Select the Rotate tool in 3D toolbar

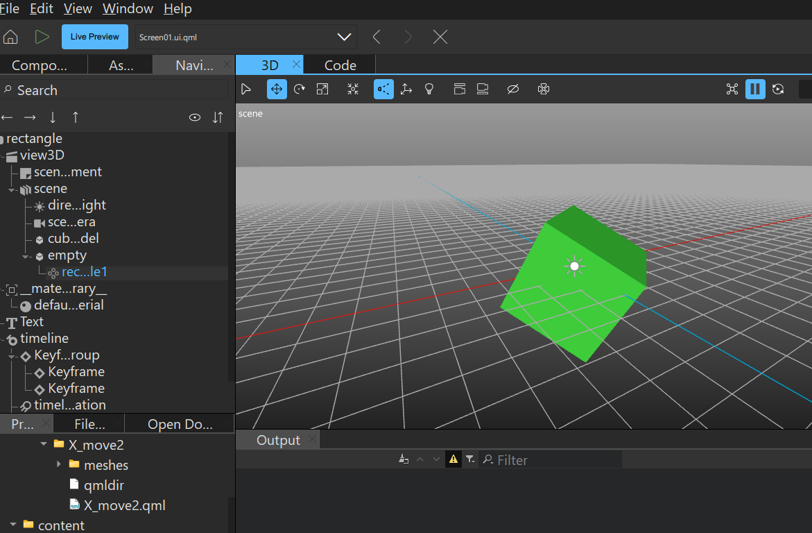coord(300,89)
